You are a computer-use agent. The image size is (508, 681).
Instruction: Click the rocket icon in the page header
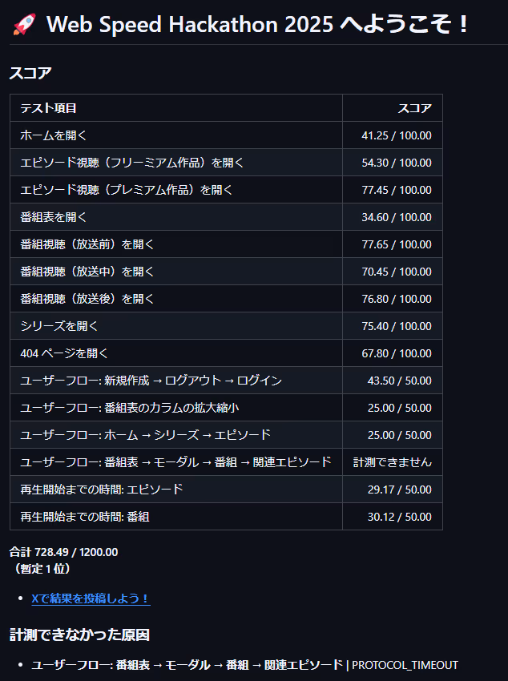coord(24,24)
